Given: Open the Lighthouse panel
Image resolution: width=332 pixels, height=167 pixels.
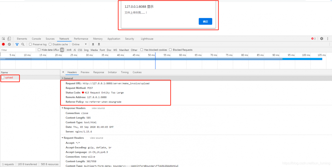Looking at the screenshot, I should (147, 39).
